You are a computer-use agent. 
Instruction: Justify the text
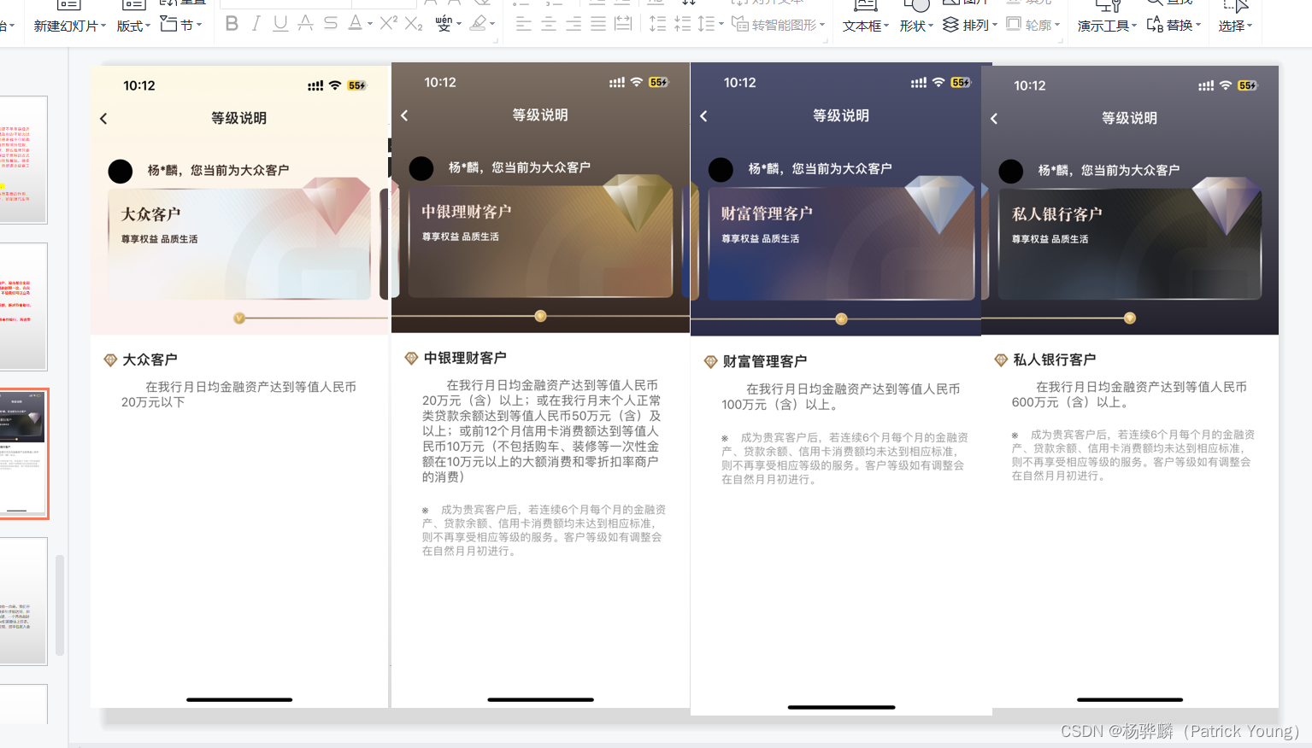(598, 24)
